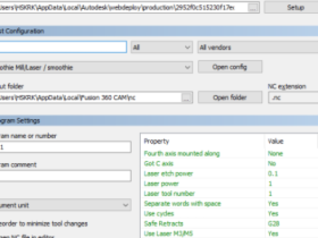This screenshot has width=318, height=238.
Task: Click the Laser tool number value 1
Action: click(270, 193)
